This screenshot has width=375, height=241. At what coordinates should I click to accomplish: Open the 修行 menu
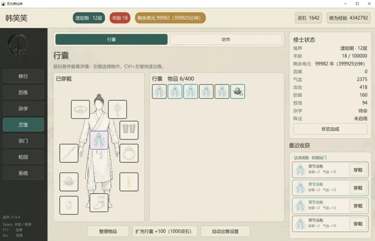click(23, 76)
